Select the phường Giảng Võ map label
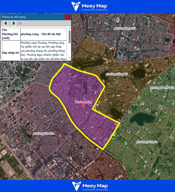Viewport: 175px width, 192px height. 117,74
